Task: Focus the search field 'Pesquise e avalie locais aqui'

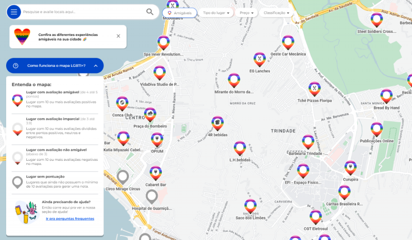Action: pos(83,12)
